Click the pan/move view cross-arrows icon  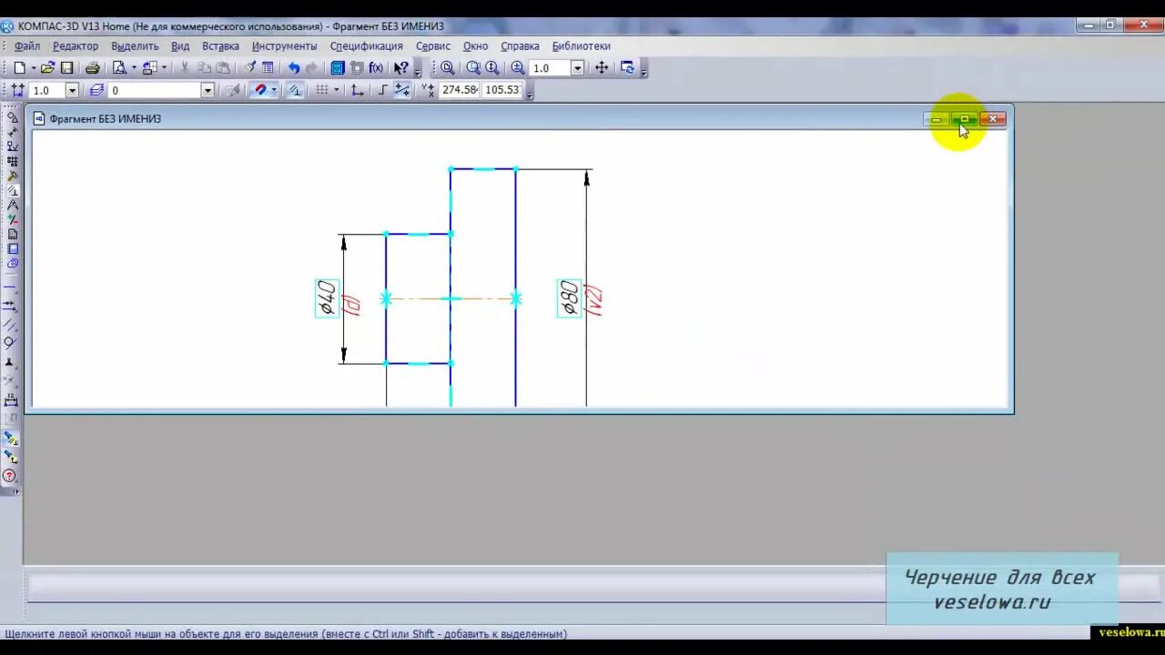click(601, 68)
